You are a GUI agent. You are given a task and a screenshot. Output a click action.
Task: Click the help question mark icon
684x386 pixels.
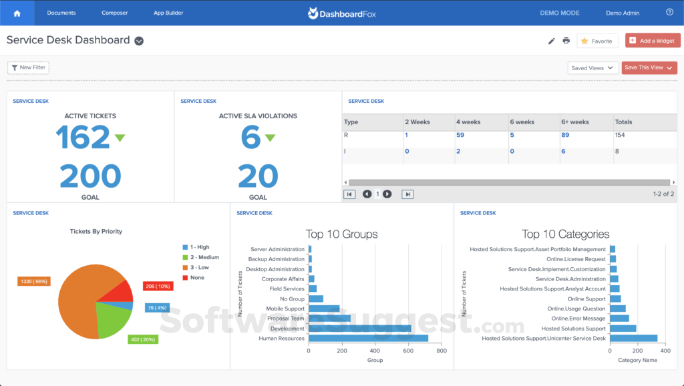[670, 12]
